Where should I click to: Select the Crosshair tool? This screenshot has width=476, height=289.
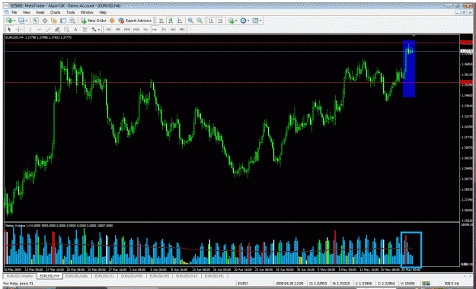point(18,30)
